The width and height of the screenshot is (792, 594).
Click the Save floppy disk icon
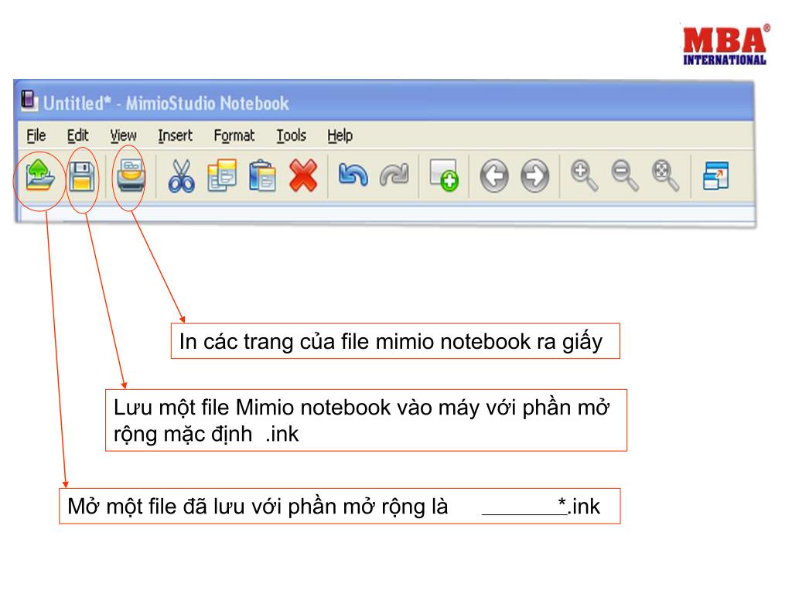coord(82,176)
